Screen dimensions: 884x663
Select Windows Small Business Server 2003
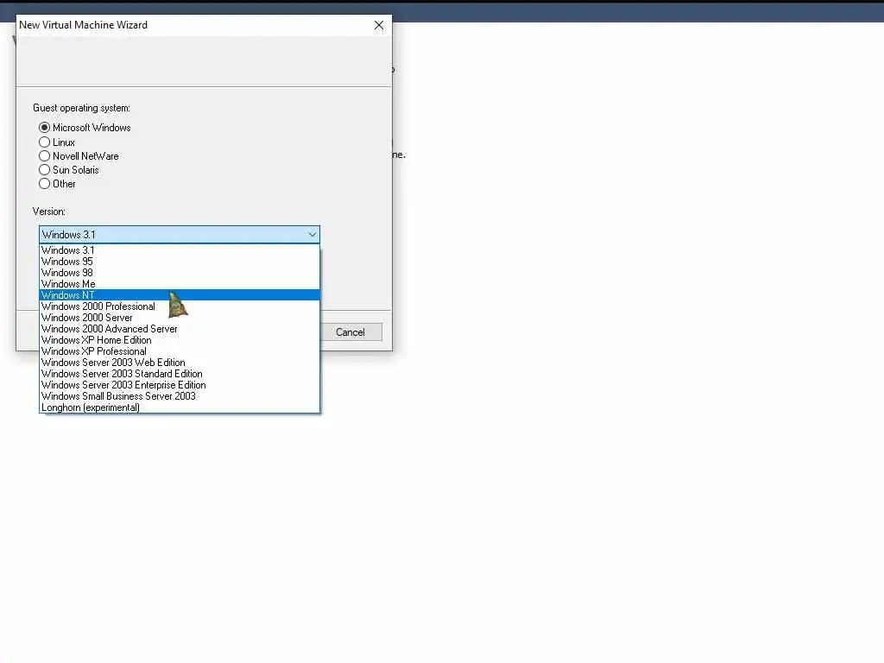pyautogui.click(x=180, y=396)
